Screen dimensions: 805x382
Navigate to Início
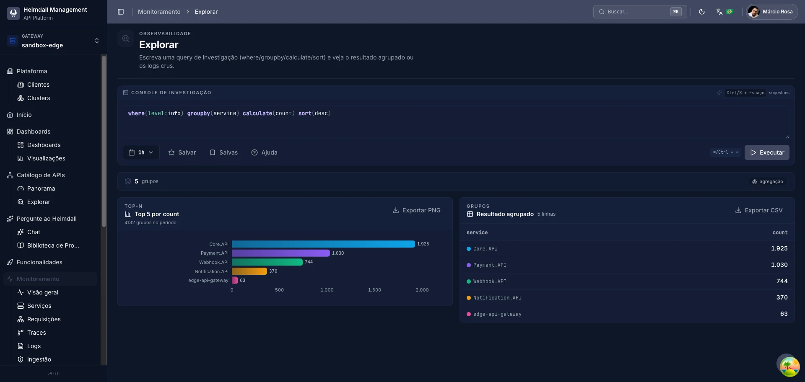pyautogui.click(x=24, y=115)
